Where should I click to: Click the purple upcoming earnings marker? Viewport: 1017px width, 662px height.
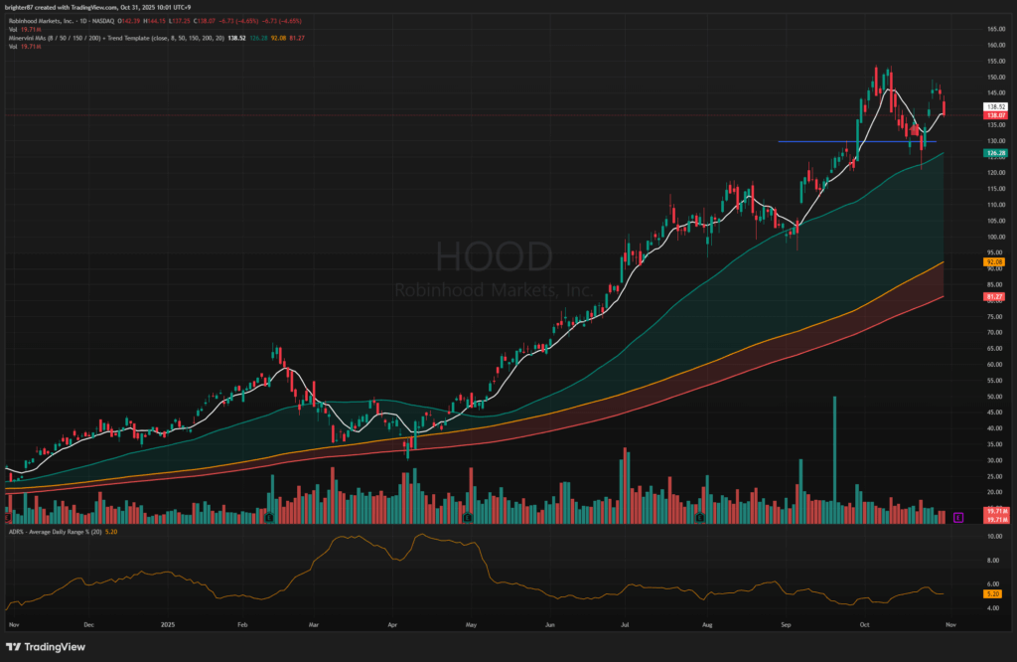click(957, 517)
